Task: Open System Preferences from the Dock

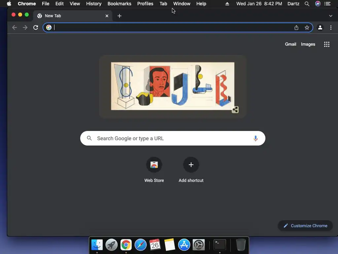Action: pyautogui.click(x=198, y=245)
